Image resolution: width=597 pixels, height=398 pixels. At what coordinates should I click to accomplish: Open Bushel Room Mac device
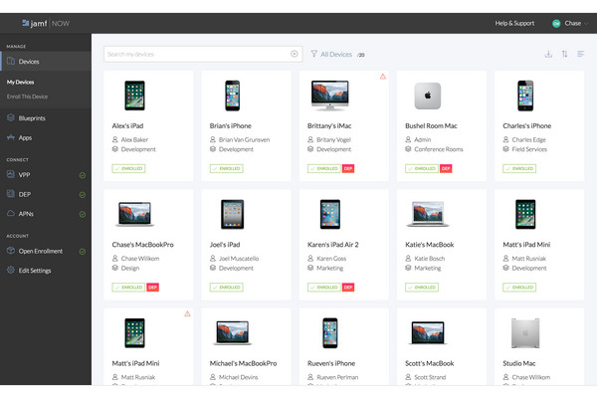click(x=441, y=125)
